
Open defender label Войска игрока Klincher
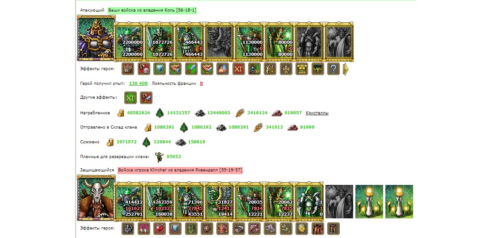pyautogui.click(x=180, y=170)
